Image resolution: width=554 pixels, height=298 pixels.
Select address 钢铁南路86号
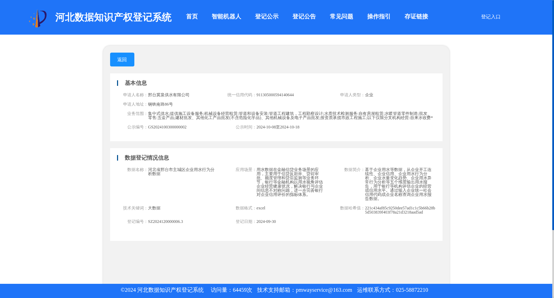coord(160,104)
